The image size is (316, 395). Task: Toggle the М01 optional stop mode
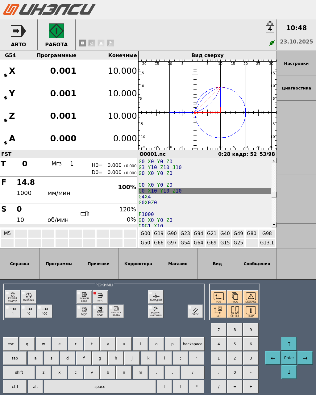(x=84, y=311)
